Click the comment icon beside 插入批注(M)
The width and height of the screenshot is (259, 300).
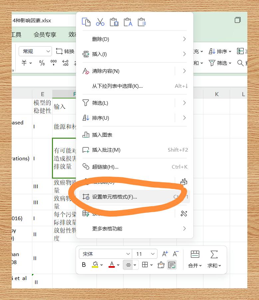pyautogui.click(x=86, y=150)
